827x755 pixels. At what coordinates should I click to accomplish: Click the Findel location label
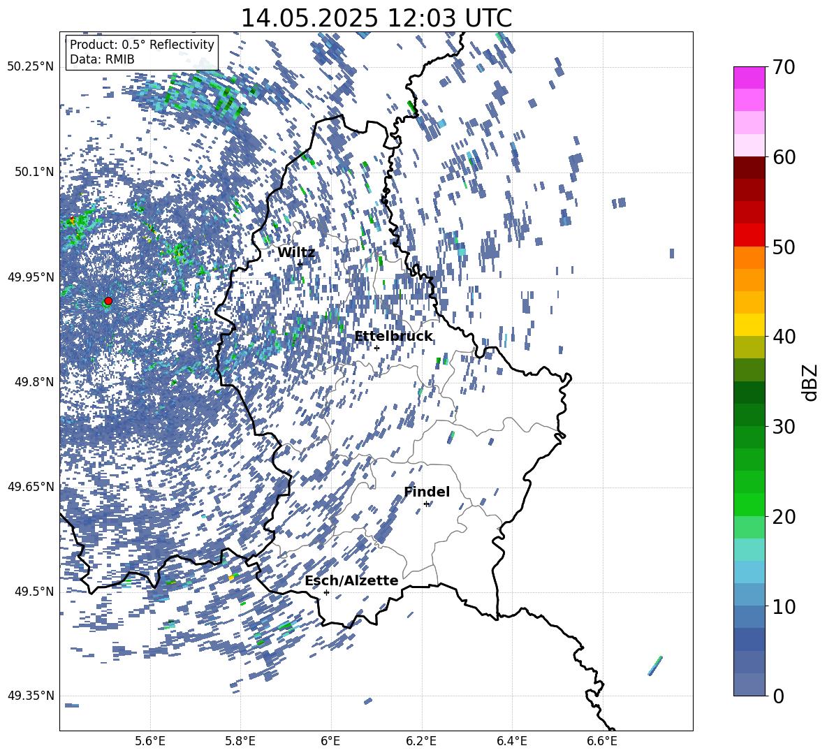(x=427, y=492)
